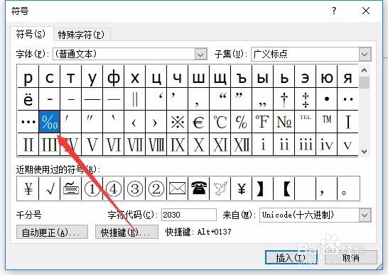Image resolution: width=388 pixels, height=275 pixels.
Task: Select Cyrillic letter ф cell
Action: (x=113, y=77)
